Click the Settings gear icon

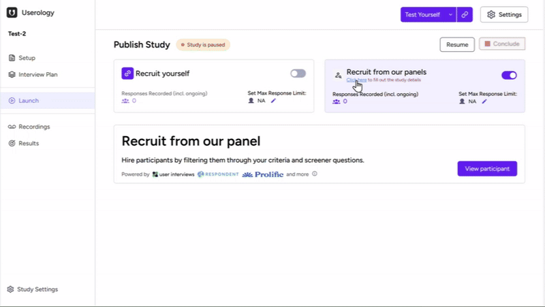(491, 14)
